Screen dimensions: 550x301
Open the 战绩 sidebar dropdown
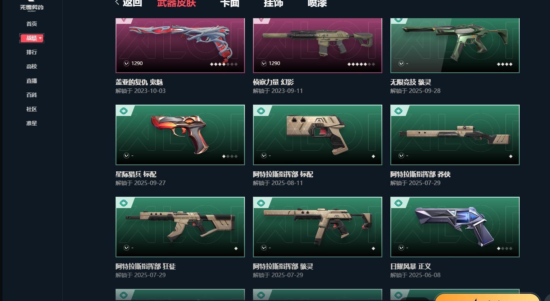click(32, 38)
